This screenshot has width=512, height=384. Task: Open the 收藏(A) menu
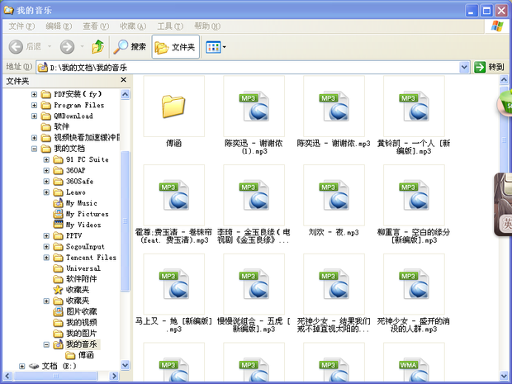pos(133,26)
